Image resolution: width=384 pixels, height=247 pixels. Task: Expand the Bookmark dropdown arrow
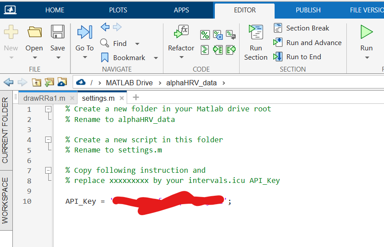point(156,58)
